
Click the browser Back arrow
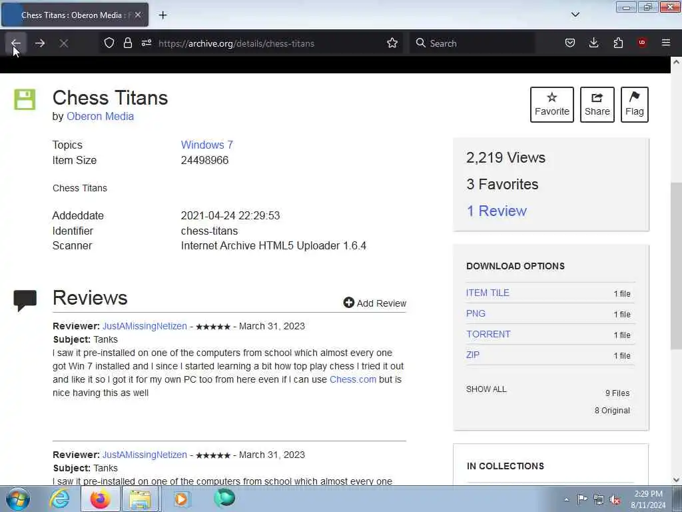pos(16,43)
